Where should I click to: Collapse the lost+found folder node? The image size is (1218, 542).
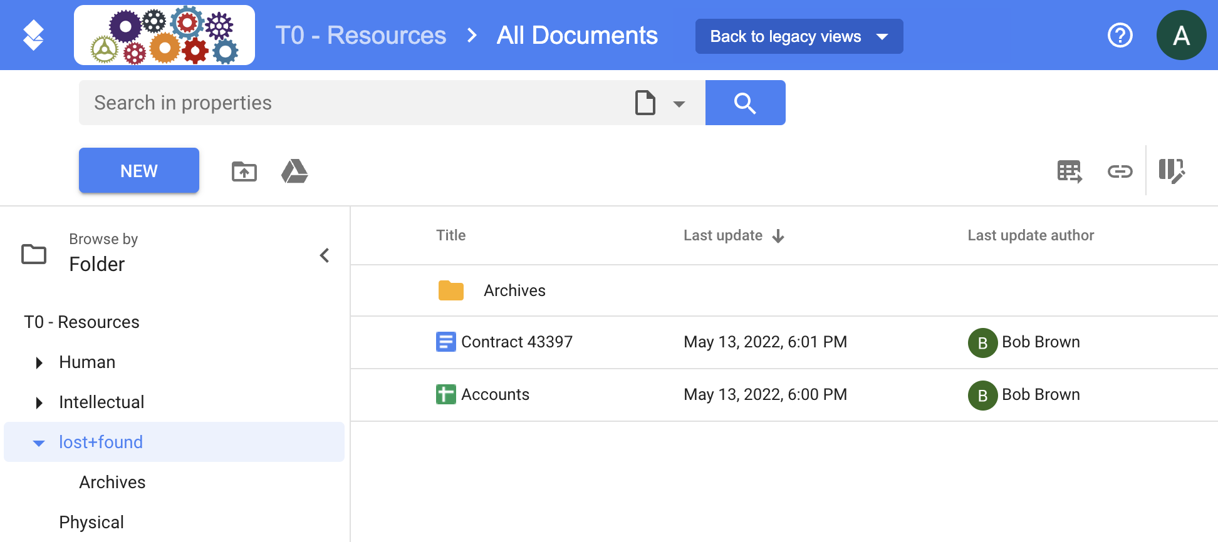[x=39, y=443]
